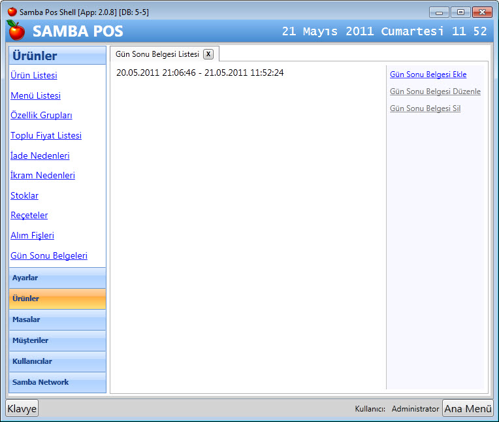Screen dimensions: 499x422
Task: Open Toplu Fiyat Listesi
Action: 46,136
